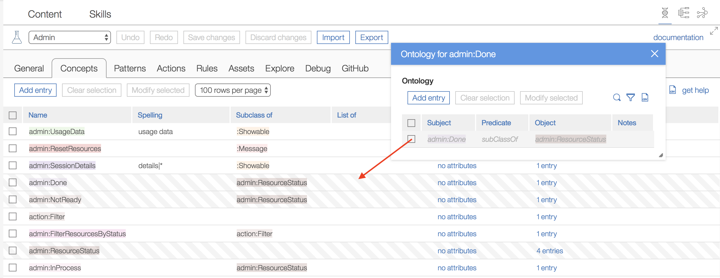720x278 pixels.
Task: Open the Assets tab
Action: (241, 68)
